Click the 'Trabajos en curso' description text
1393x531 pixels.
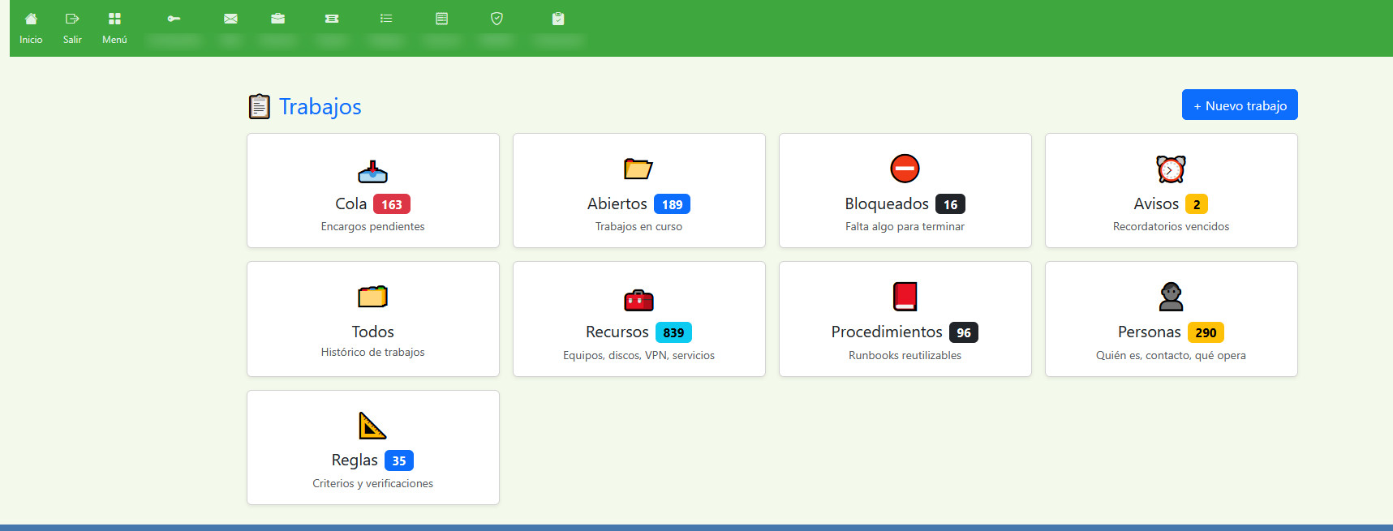coord(638,226)
